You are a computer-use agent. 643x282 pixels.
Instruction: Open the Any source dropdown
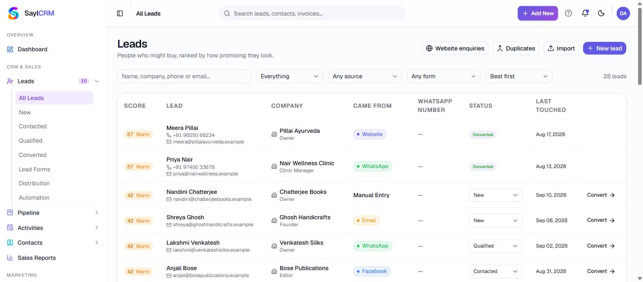coord(365,76)
